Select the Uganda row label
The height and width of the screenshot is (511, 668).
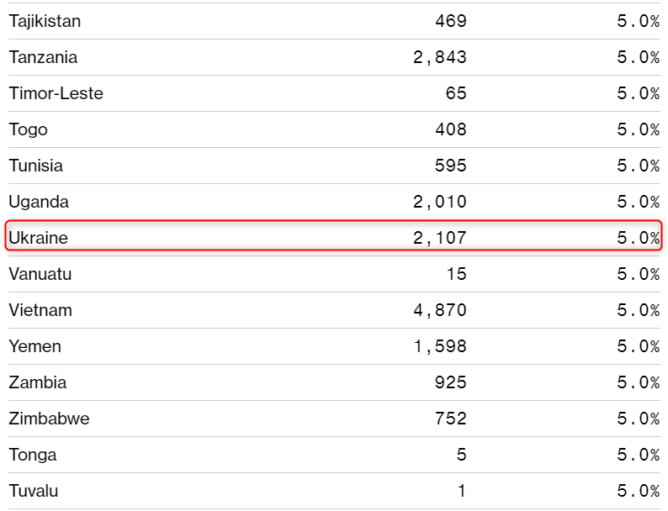[x=39, y=202]
